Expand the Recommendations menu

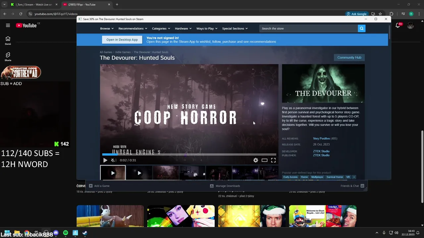133,28
